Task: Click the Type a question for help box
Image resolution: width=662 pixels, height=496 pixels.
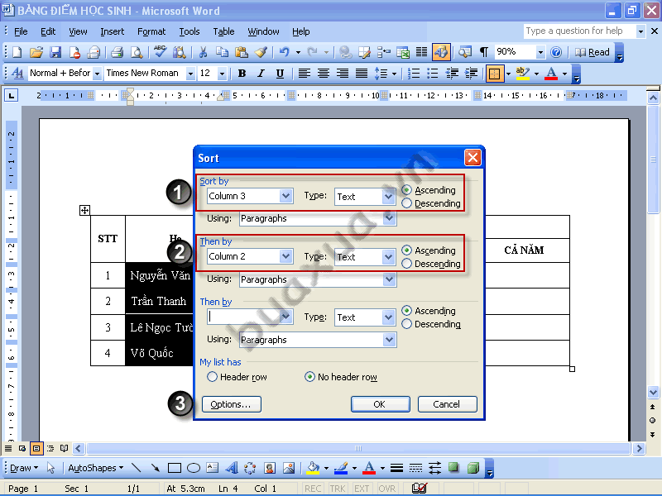Action: coord(579,31)
